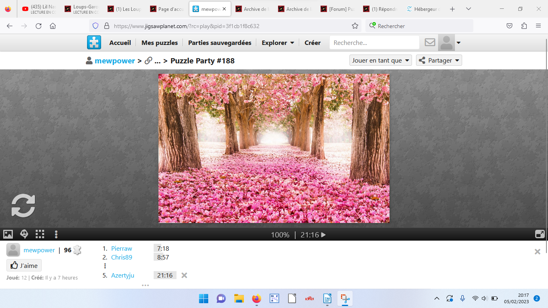The width and height of the screenshot is (548, 308).
Task: Expand the Explorer menu
Action: click(x=278, y=43)
